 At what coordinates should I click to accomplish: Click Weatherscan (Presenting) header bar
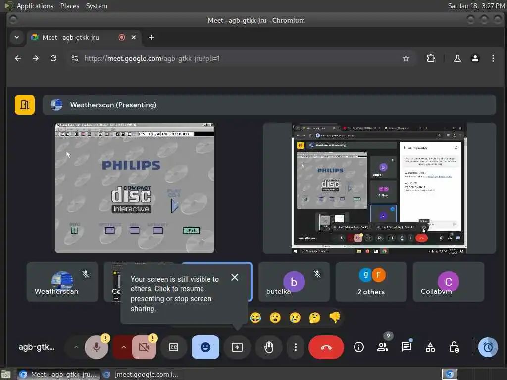[269, 105]
